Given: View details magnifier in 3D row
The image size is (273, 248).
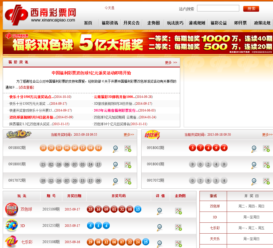Looking at the screenshot, I should [x=159, y=228].
